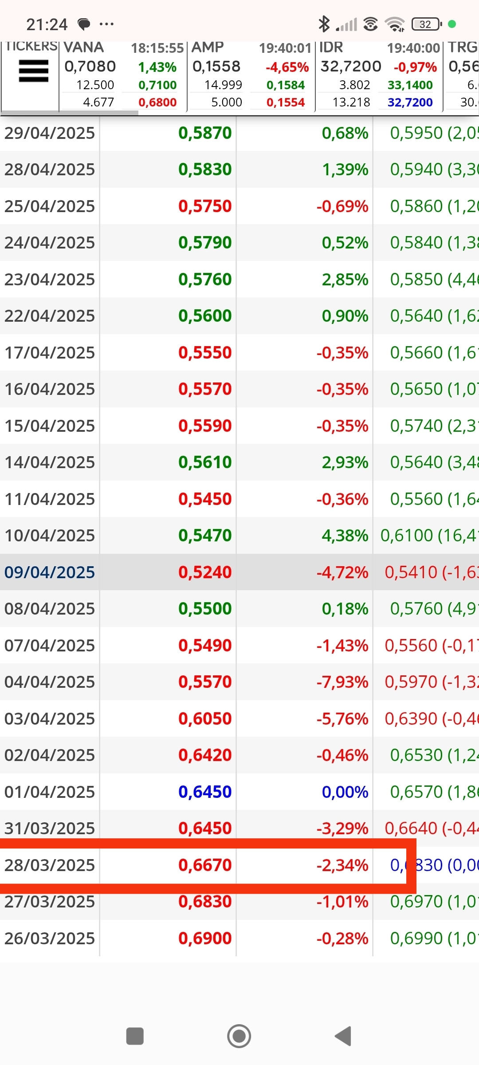
Task: Tap the Wi-Fi signal icon
Action: [x=394, y=24]
